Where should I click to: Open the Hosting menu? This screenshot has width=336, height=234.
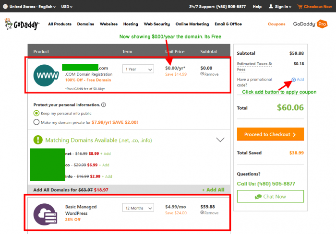(x=131, y=24)
